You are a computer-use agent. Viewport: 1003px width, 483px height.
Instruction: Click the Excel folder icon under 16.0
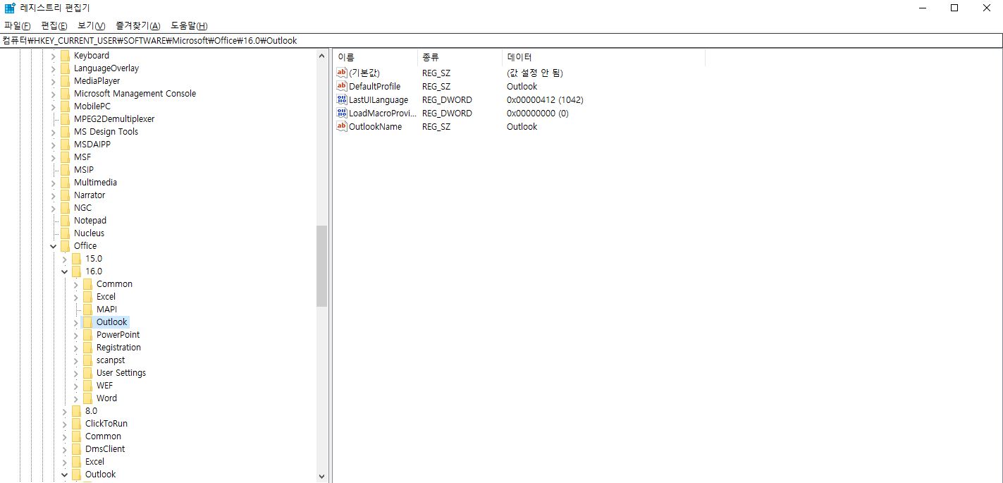[x=88, y=297]
